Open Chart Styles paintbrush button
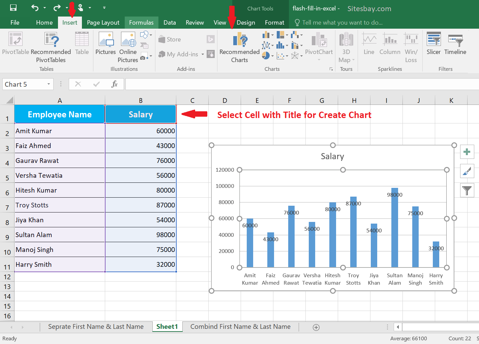 [x=467, y=171]
